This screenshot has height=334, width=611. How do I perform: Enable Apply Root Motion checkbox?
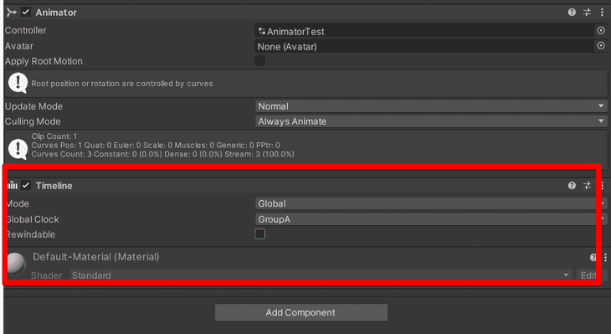click(x=260, y=61)
